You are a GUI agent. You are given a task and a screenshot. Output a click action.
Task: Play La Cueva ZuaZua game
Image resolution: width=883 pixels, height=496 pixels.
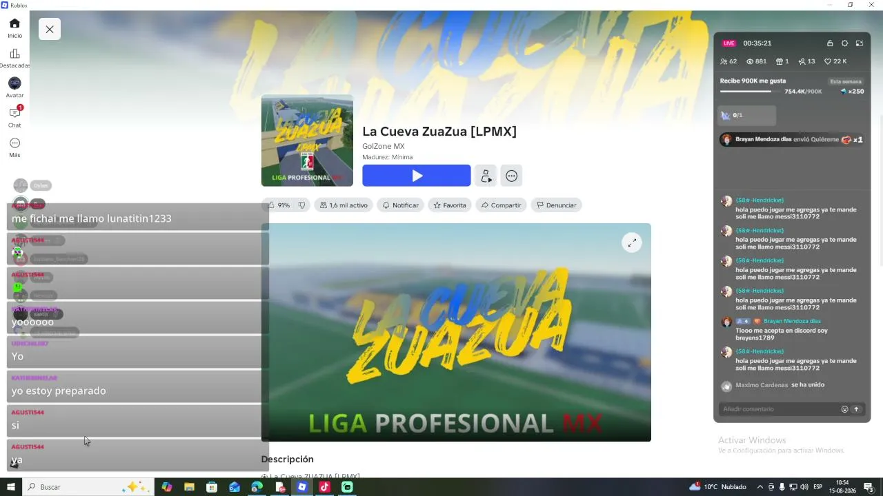(x=417, y=176)
